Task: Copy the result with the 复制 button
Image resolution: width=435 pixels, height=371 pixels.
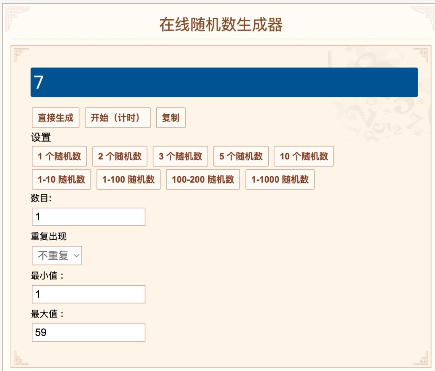Action: (x=171, y=118)
